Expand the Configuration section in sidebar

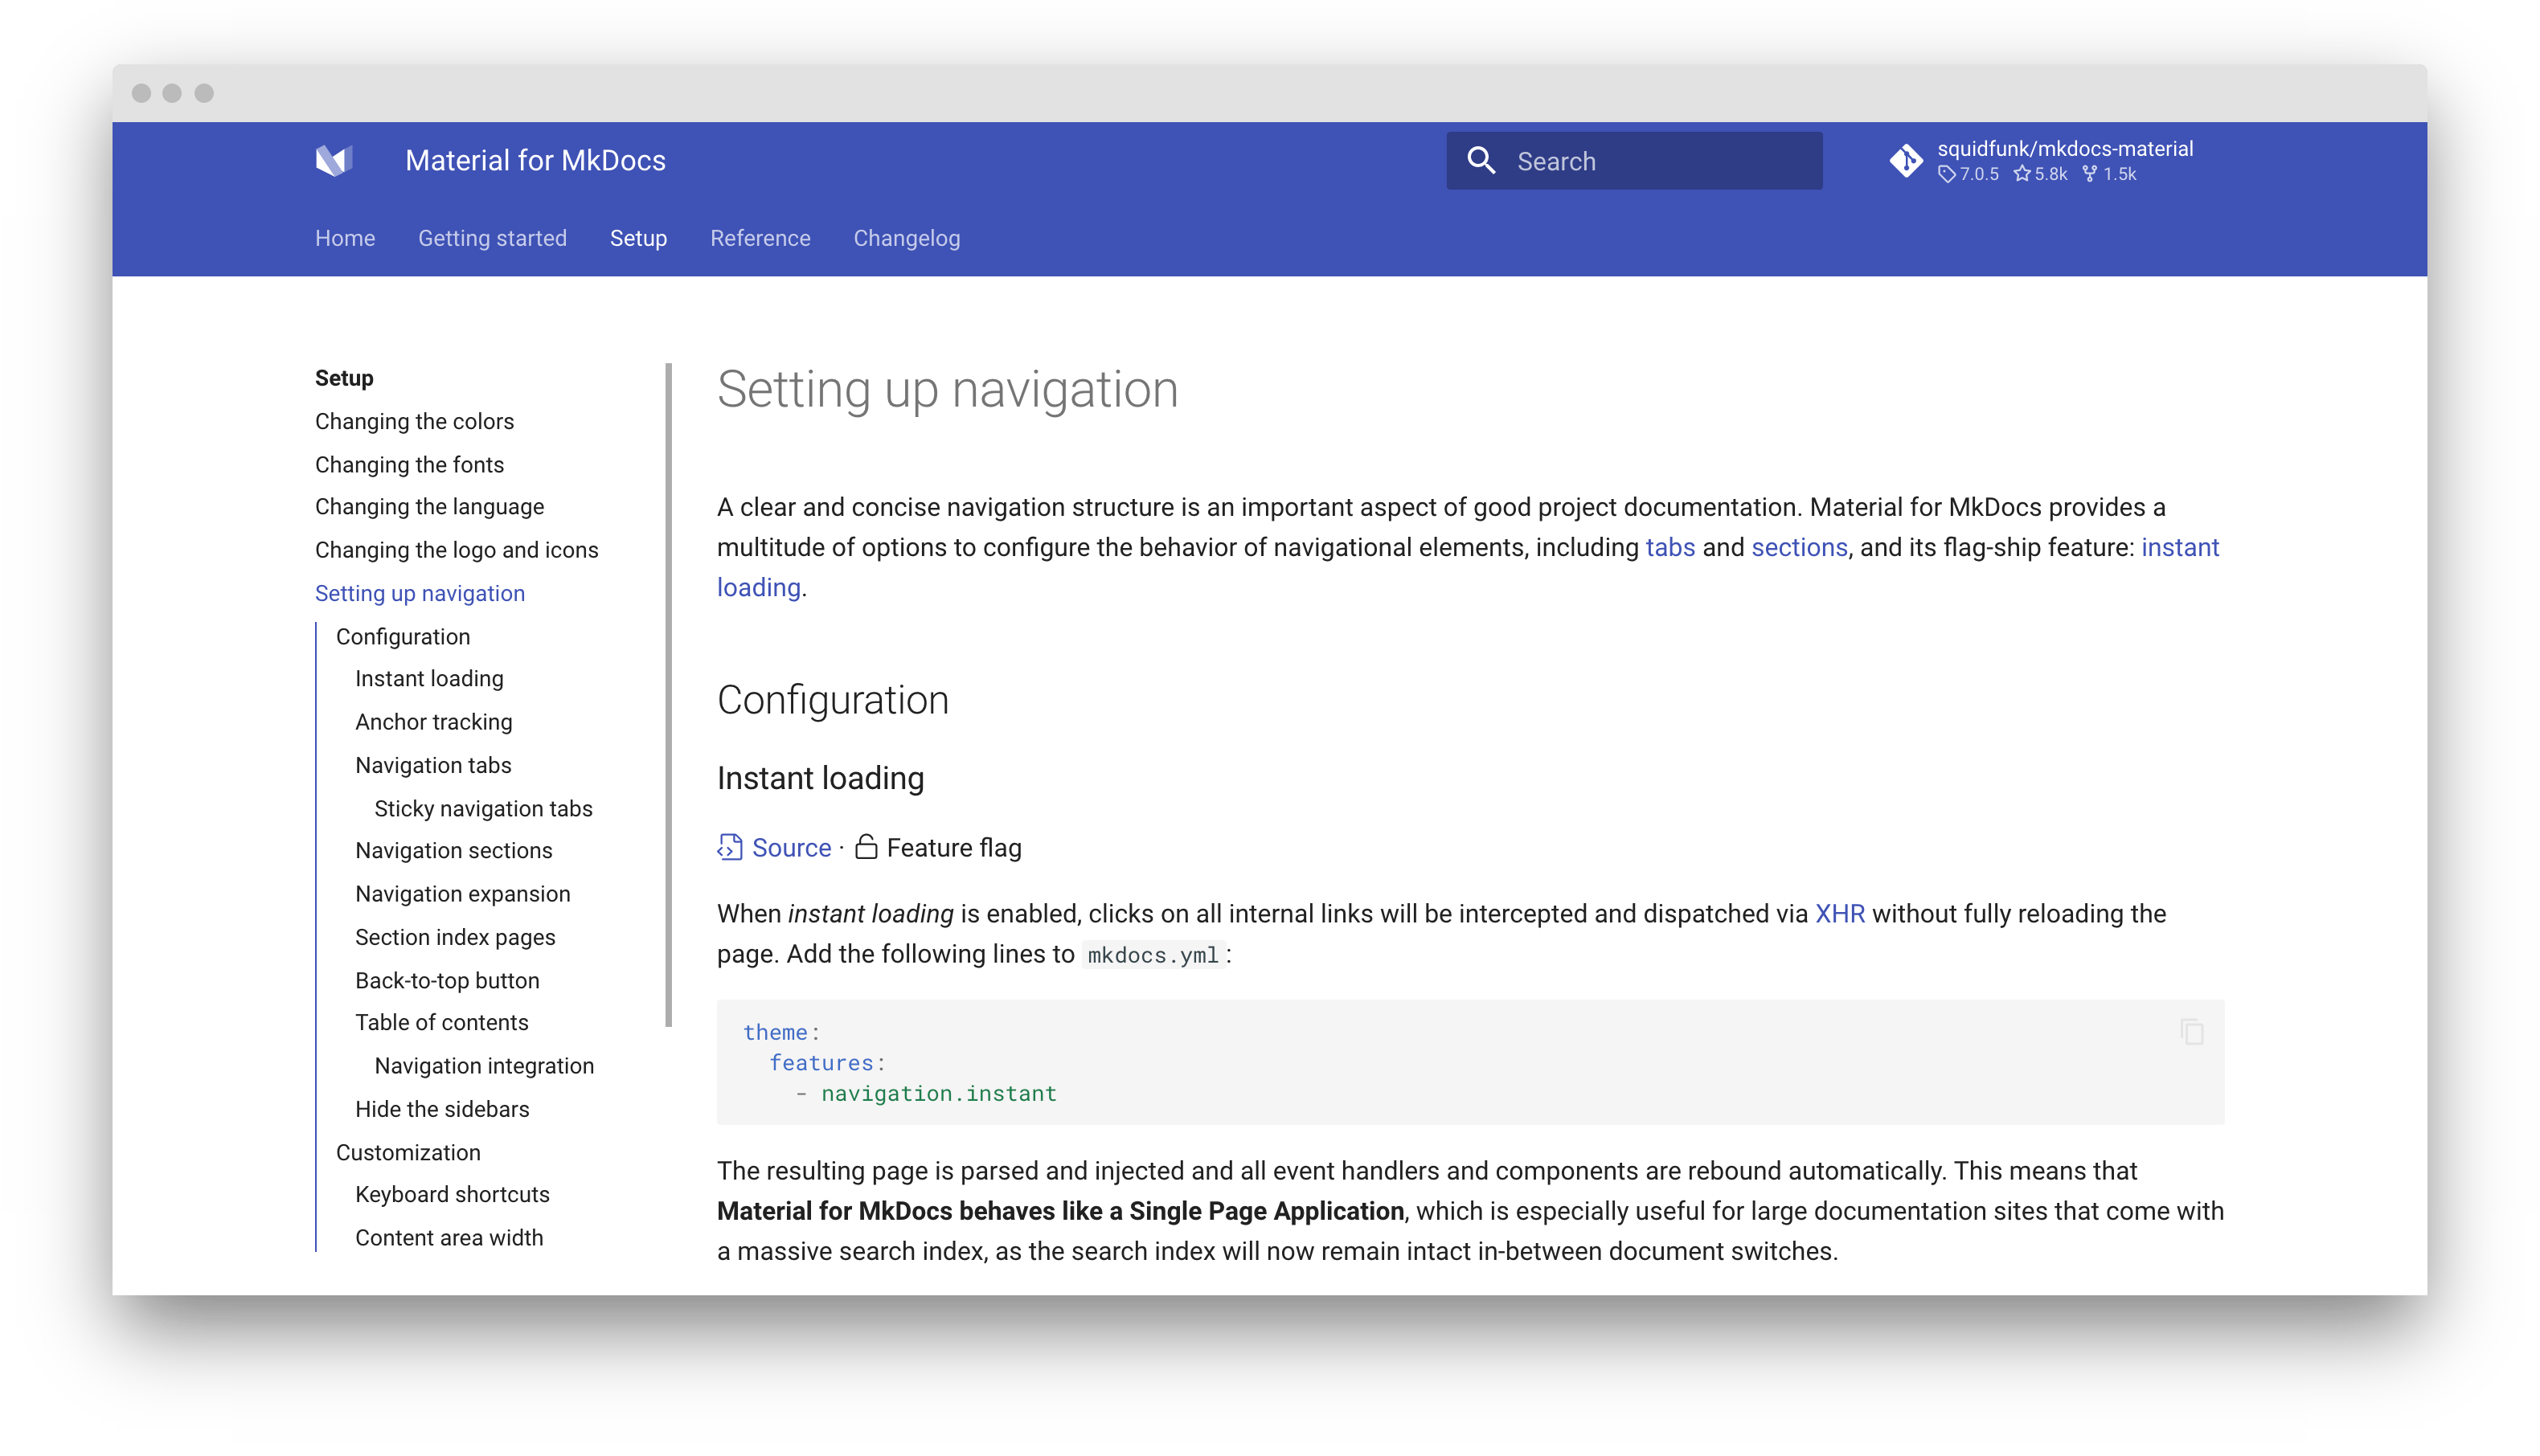click(403, 636)
